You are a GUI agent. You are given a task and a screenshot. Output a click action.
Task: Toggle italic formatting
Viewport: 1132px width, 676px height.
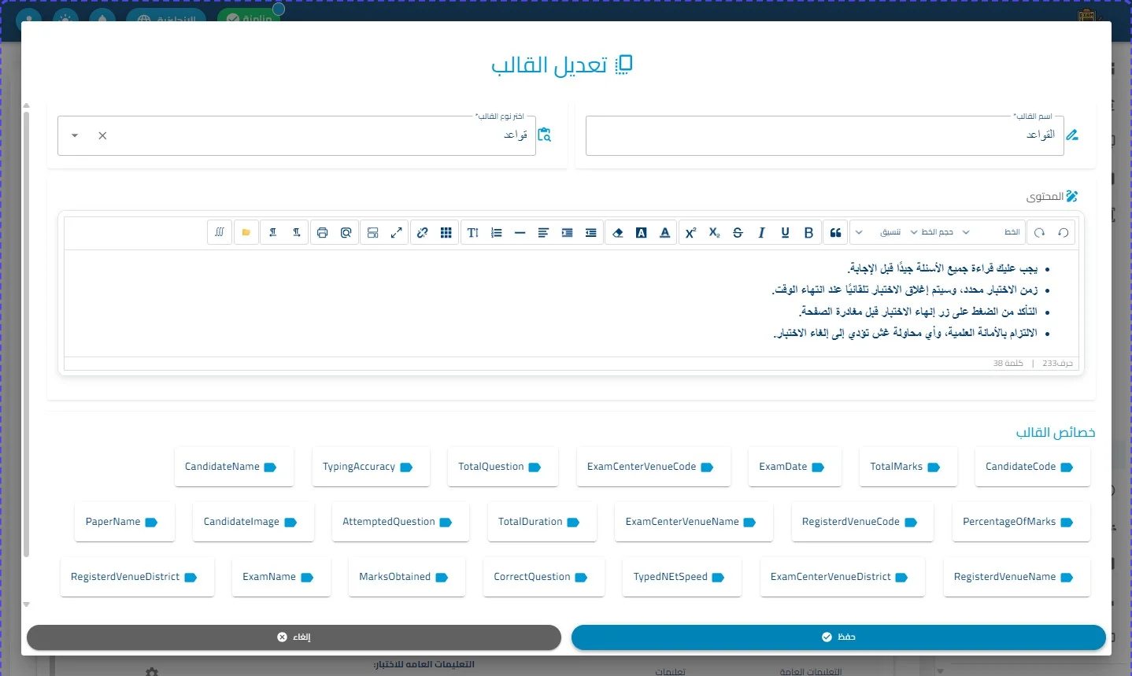click(761, 232)
